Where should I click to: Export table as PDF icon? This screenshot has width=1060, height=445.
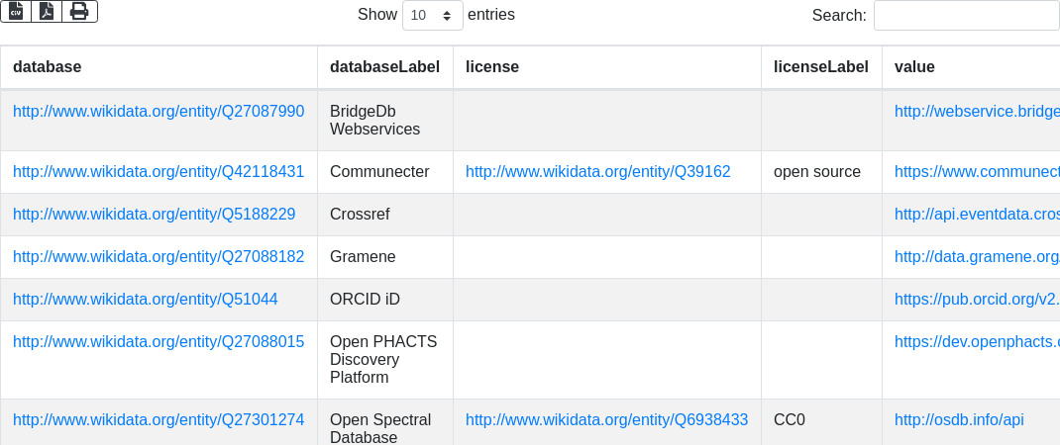point(47,11)
